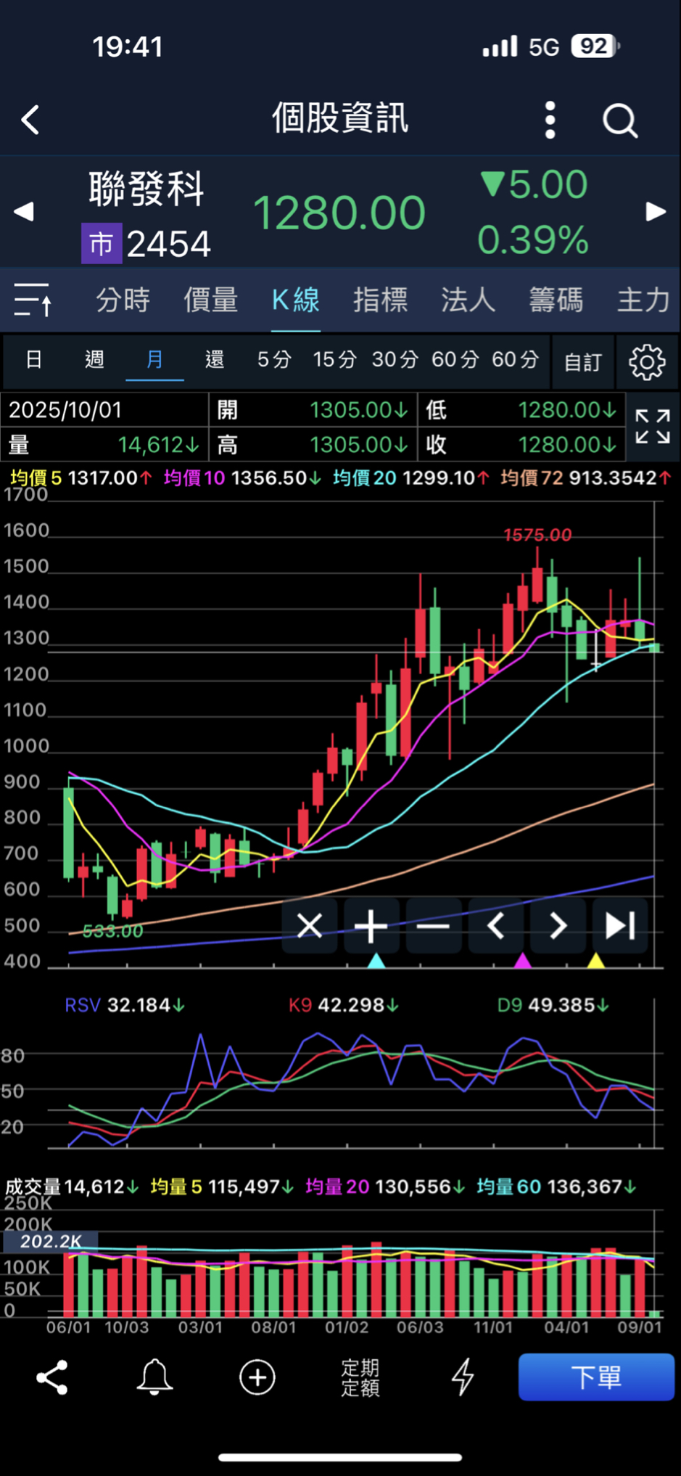Tap the yellow triangle timeline marker
Screen dimensions: 681x1476
coord(596,961)
